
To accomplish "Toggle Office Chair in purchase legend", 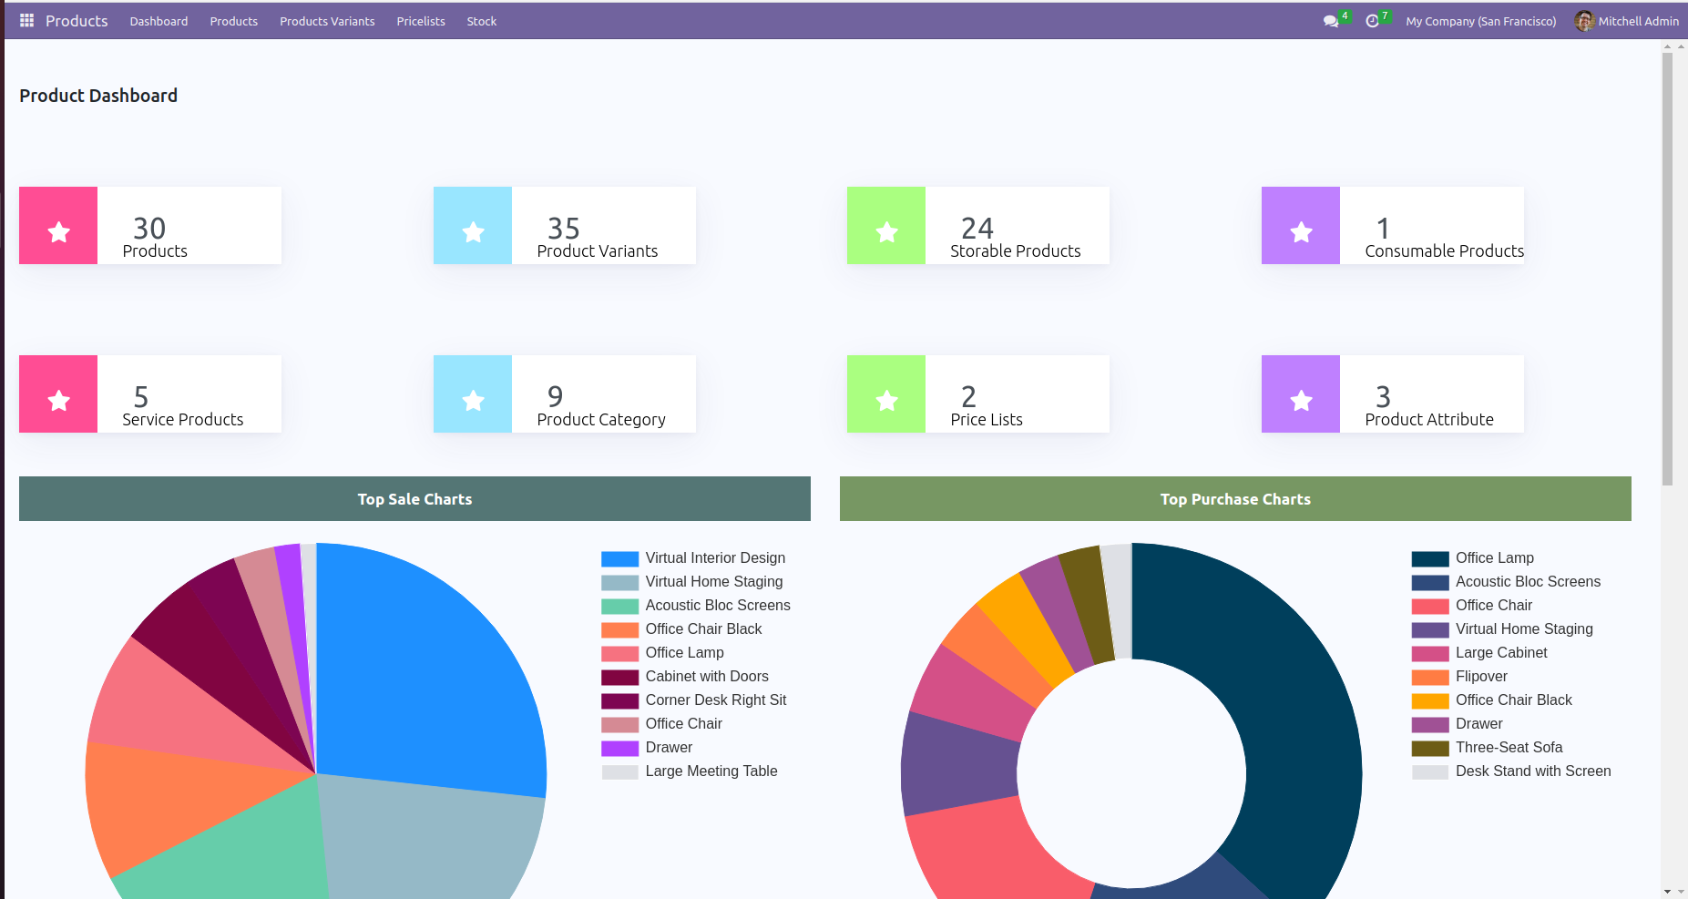I will tap(1472, 606).
